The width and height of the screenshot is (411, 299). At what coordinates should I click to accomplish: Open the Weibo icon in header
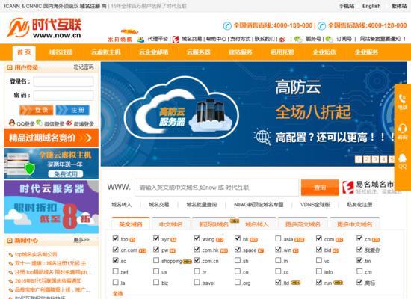(282, 40)
